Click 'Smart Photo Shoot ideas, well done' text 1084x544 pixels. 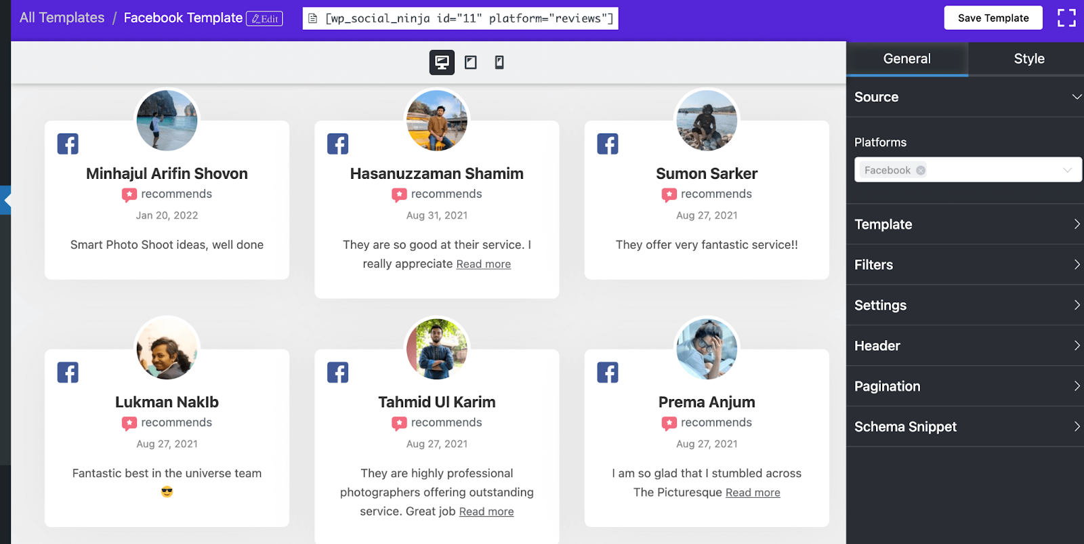click(x=167, y=245)
